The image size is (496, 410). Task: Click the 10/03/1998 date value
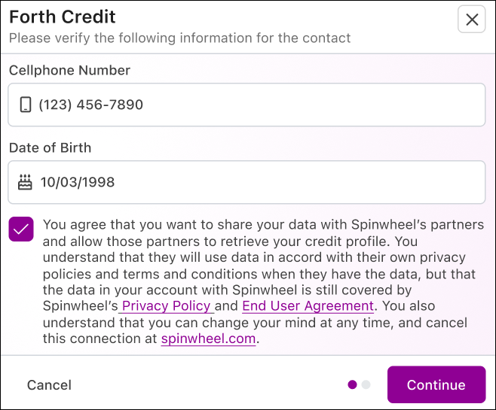point(78,182)
